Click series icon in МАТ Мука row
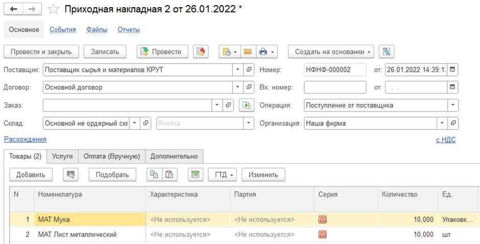The height and width of the screenshot is (244, 480). click(322, 219)
